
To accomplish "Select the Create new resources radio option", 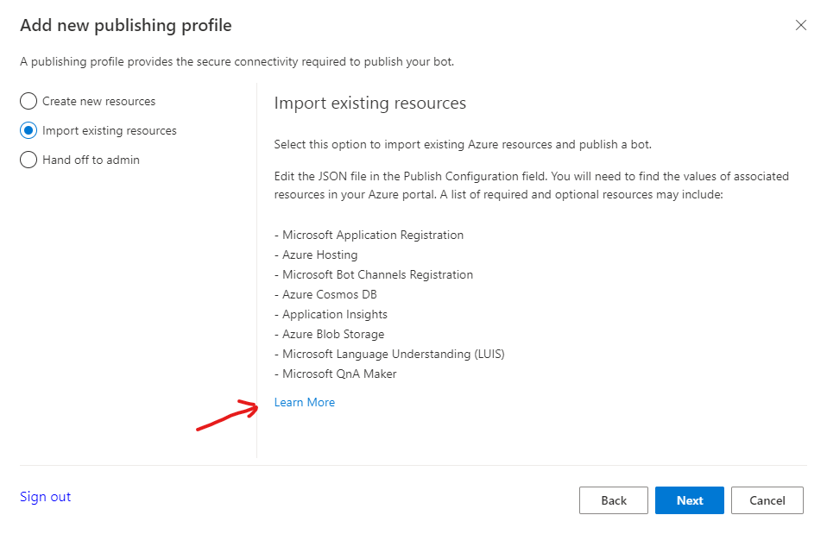I will (28, 101).
